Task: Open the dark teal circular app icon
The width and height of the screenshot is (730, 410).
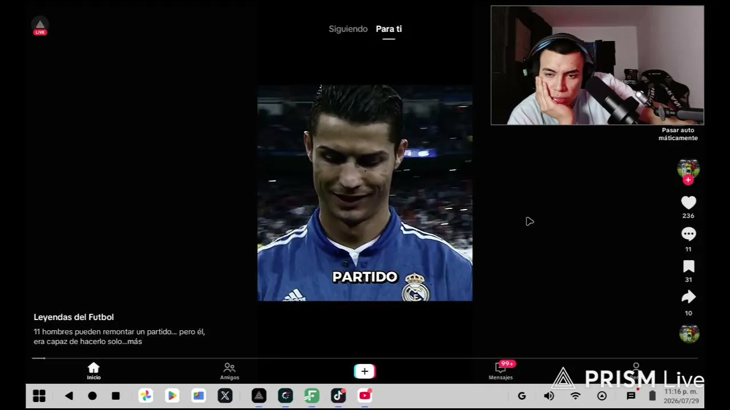Action: (285, 396)
